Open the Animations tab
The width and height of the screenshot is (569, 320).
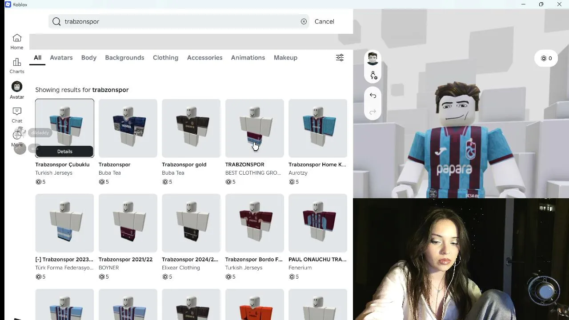(248, 58)
